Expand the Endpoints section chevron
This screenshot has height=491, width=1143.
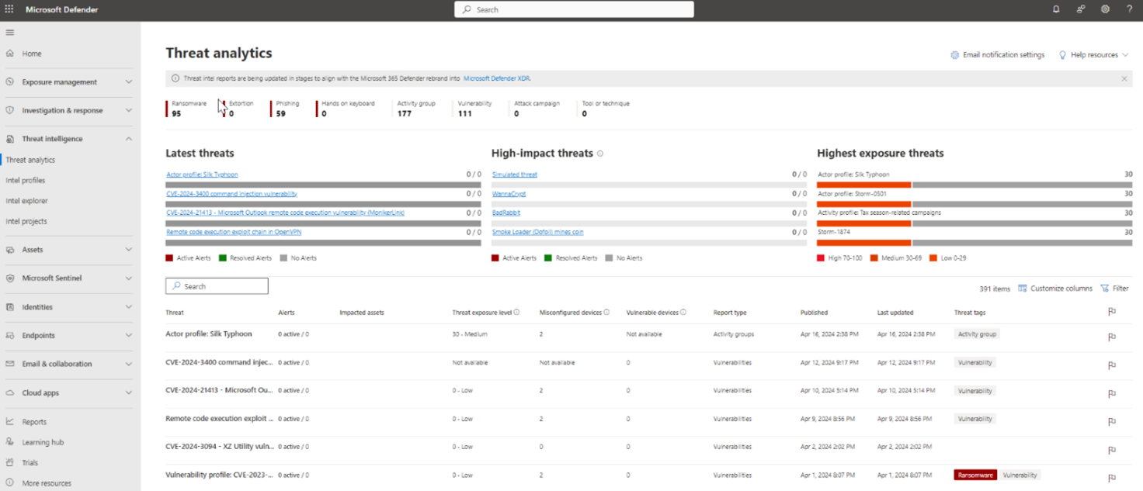(129, 335)
